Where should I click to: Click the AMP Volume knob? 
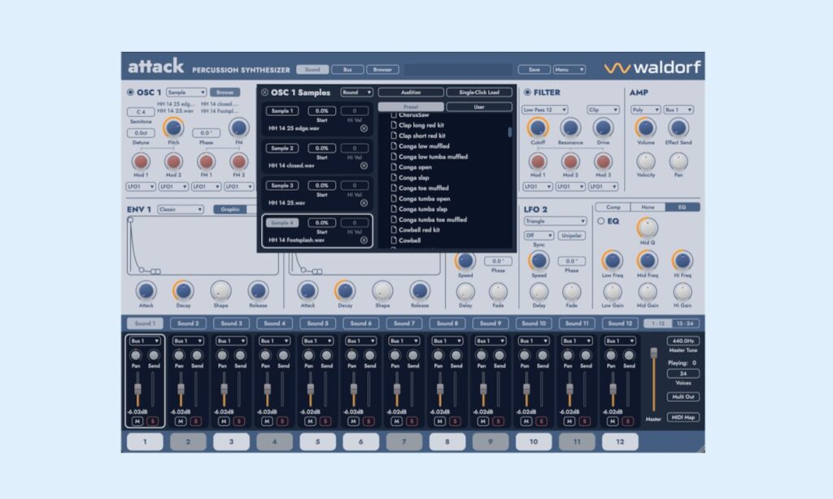[x=645, y=128]
